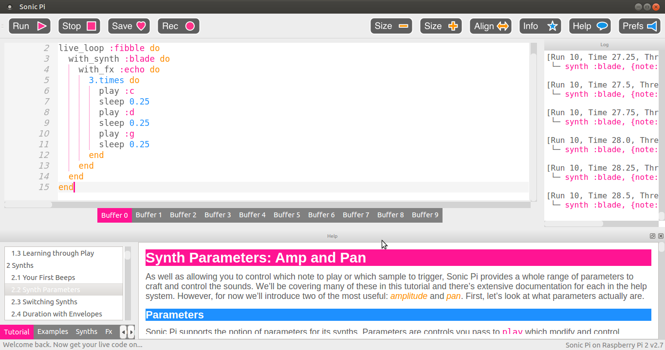Click status text 'Sonic Pi on Raspberry Pi 2 v2.7'
Viewport: 665px width, 350px height.
614,345
